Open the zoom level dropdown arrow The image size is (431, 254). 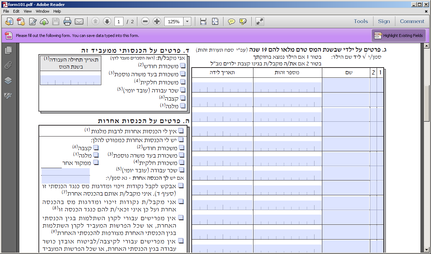[187, 21]
